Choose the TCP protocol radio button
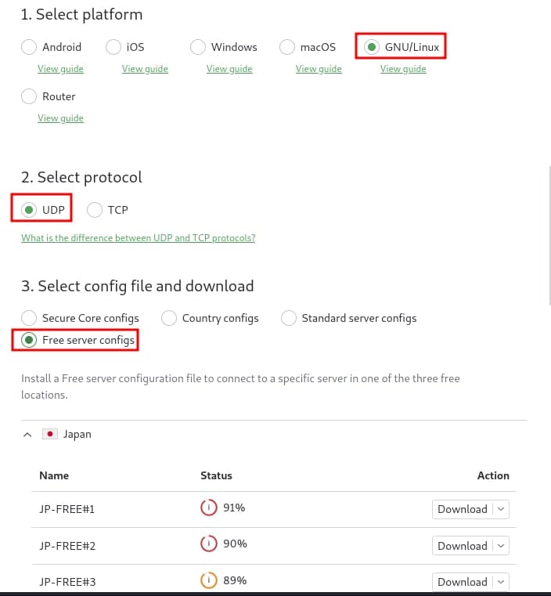 (95, 210)
